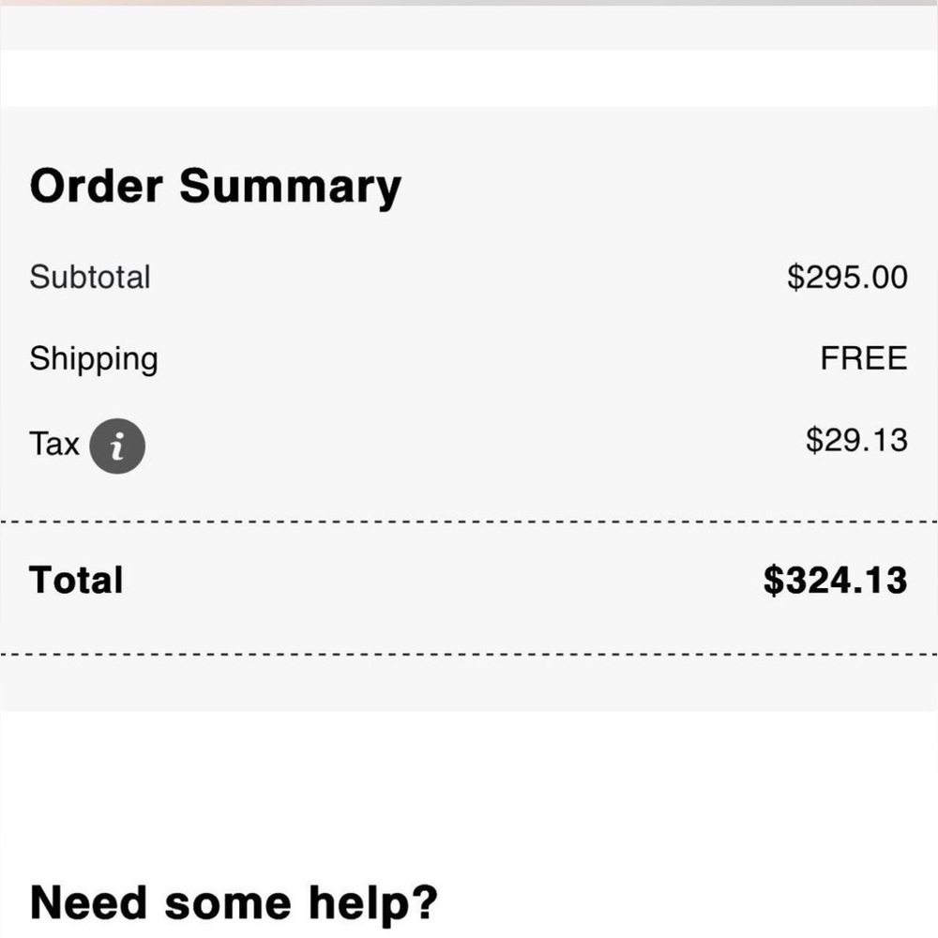938x938 pixels.
Task: Open the Tax info icon
Action: coord(117,446)
